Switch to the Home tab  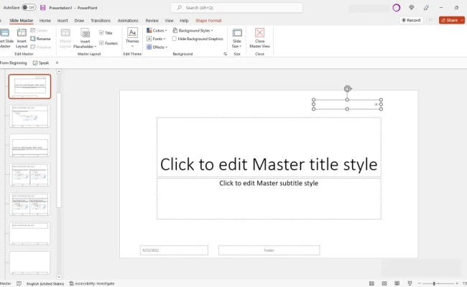45,21
